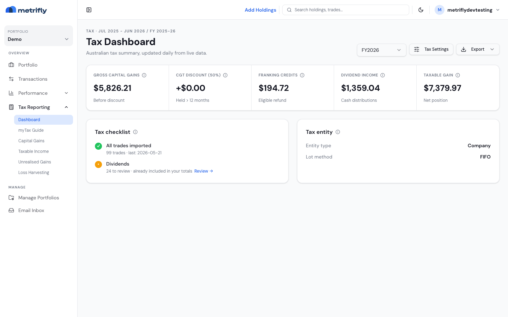Viewport: 508px width, 317px height.
Task: Click the green check icon for All trades imported
Action: (x=98, y=146)
